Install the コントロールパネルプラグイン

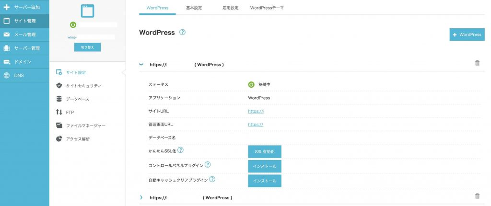tap(265, 166)
